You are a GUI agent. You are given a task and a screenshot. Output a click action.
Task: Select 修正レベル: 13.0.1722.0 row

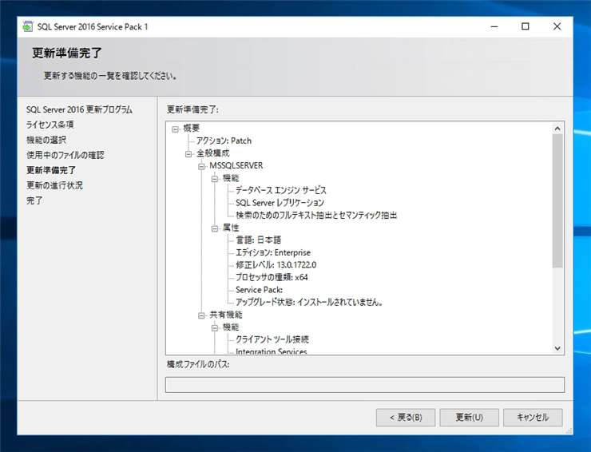pyautogui.click(x=276, y=265)
